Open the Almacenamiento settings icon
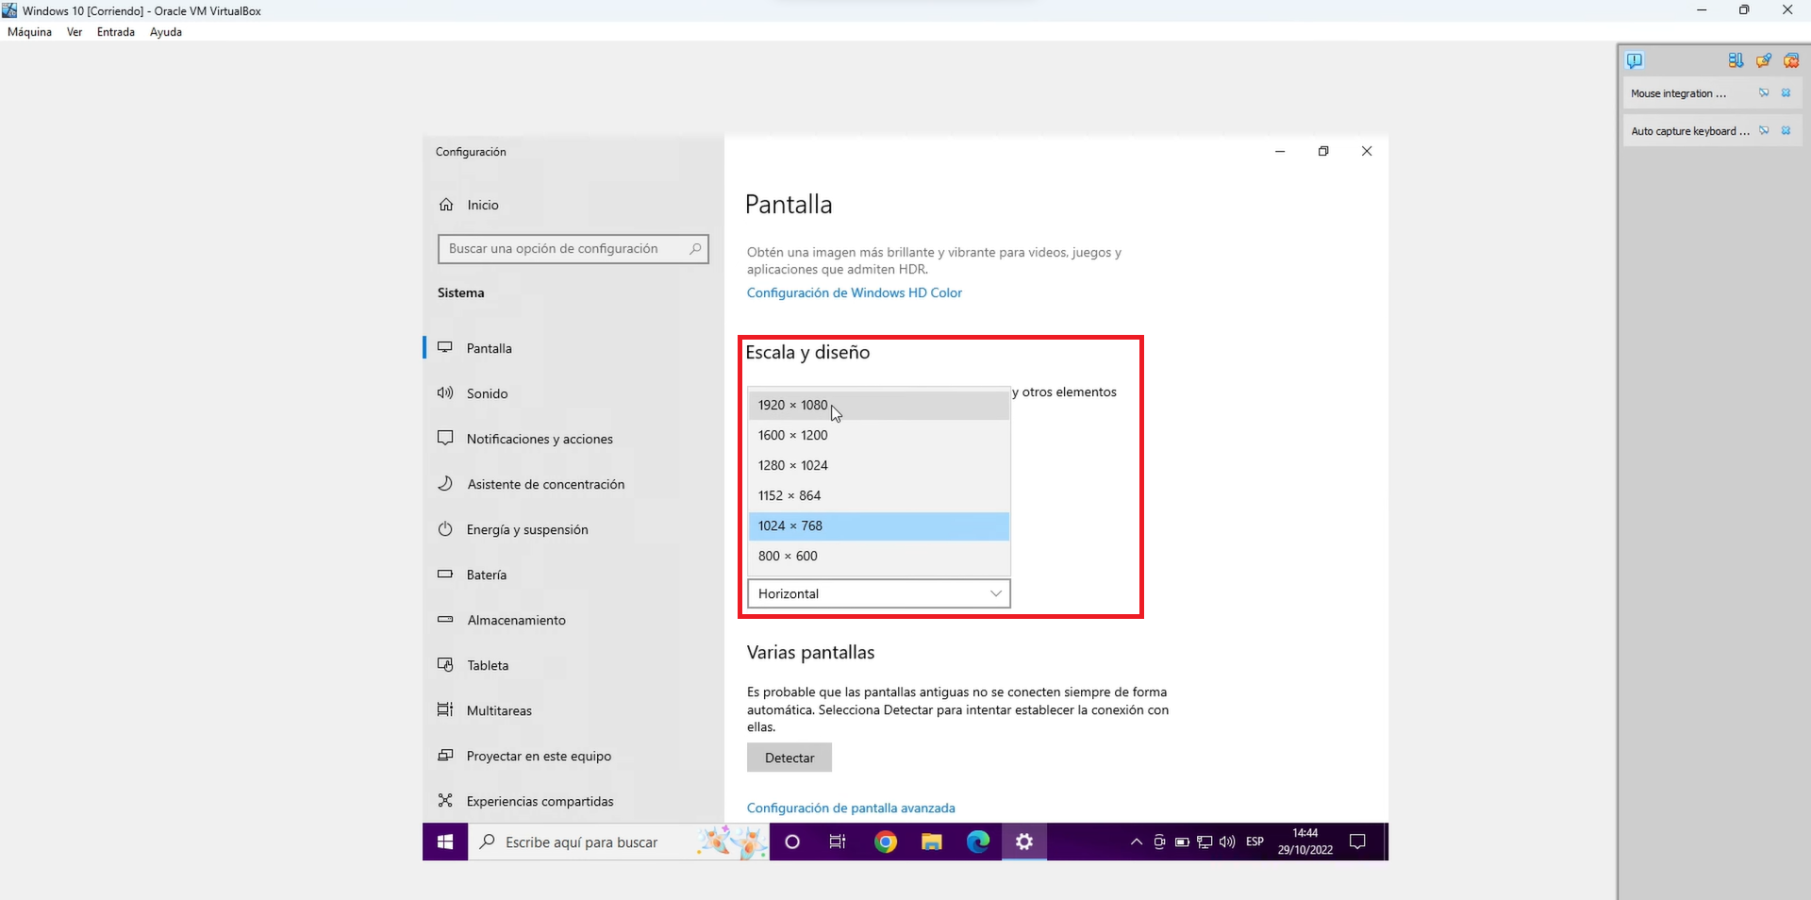This screenshot has height=900, width=1811. pyautogui.click(x=445, y=620)
